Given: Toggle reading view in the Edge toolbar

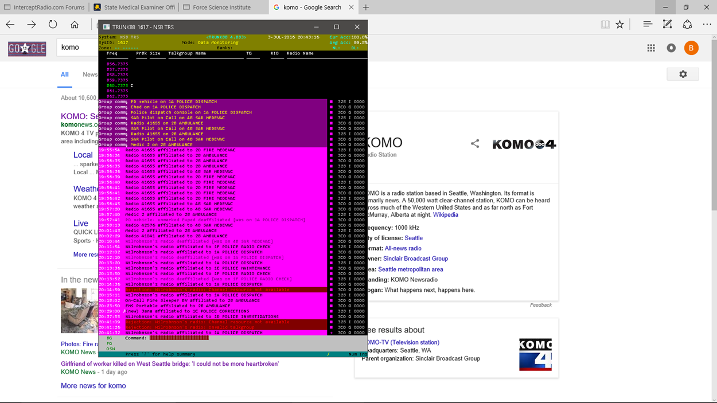Looking at the screenshot, I should click(605, 25).
